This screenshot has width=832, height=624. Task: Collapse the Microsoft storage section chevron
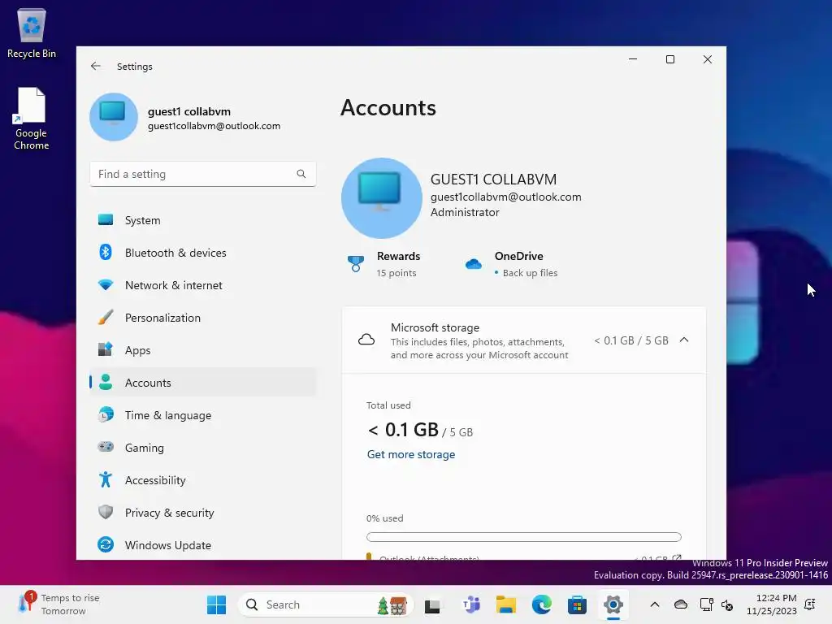[x=684, y=340]
